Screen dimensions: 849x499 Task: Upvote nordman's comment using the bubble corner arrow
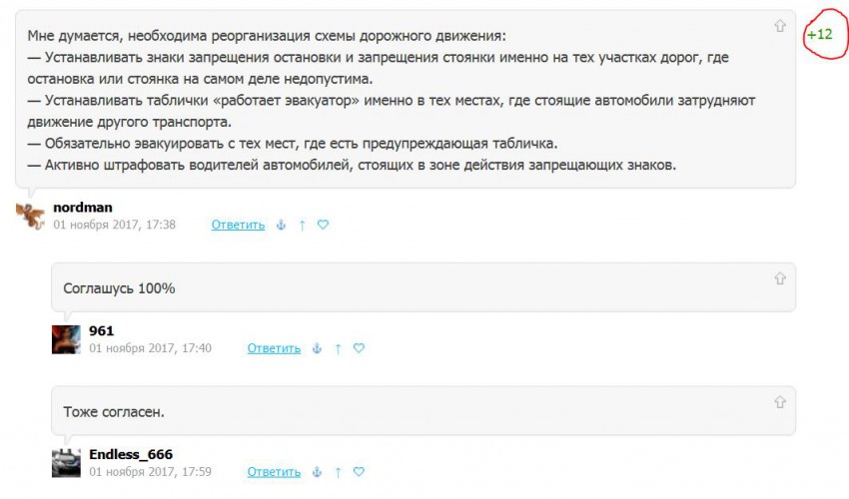pos(780,27)
